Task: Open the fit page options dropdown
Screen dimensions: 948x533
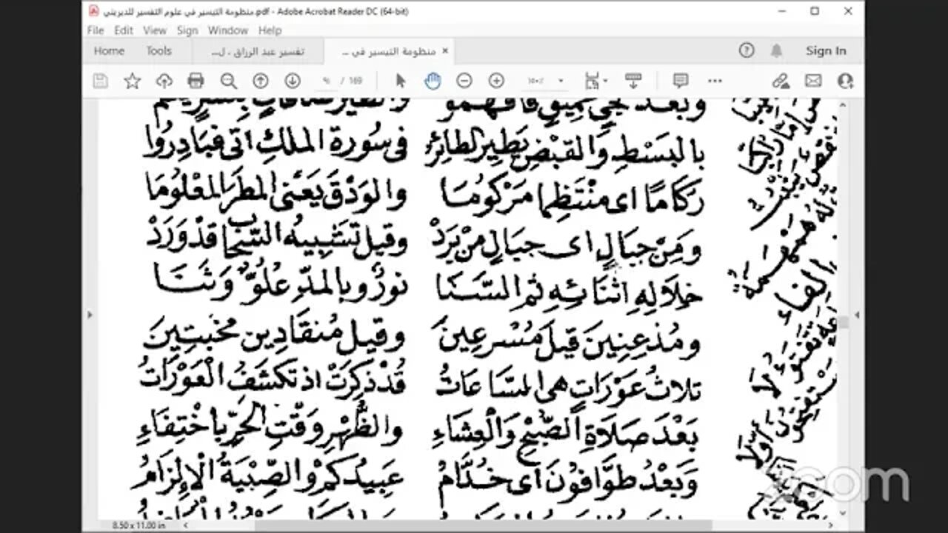Action: click(596, 81)
